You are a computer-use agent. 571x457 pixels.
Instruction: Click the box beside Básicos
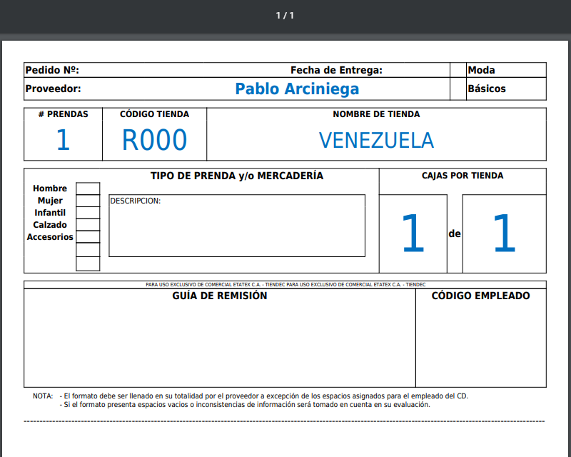pos(458,89)
